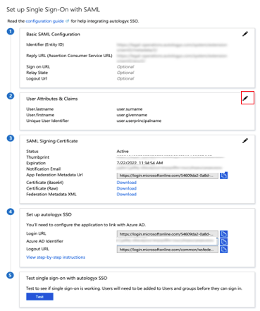260x311 pixels.
Task: Click the 'User.firstname' claim label
Action: point(40,115)
